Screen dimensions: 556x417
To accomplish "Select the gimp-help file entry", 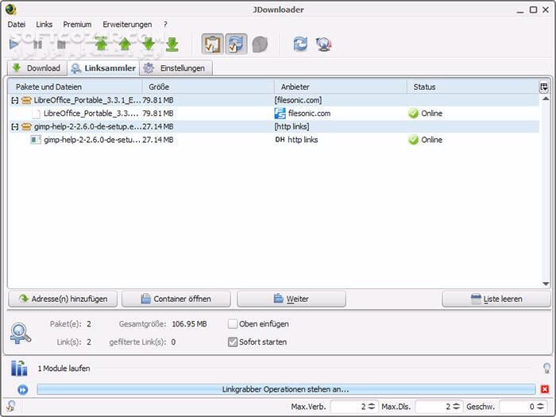I will (x=273, y=140).
